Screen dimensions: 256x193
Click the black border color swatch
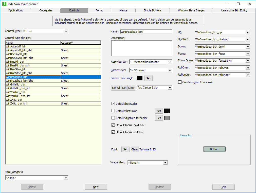click(x=140, y=78)
